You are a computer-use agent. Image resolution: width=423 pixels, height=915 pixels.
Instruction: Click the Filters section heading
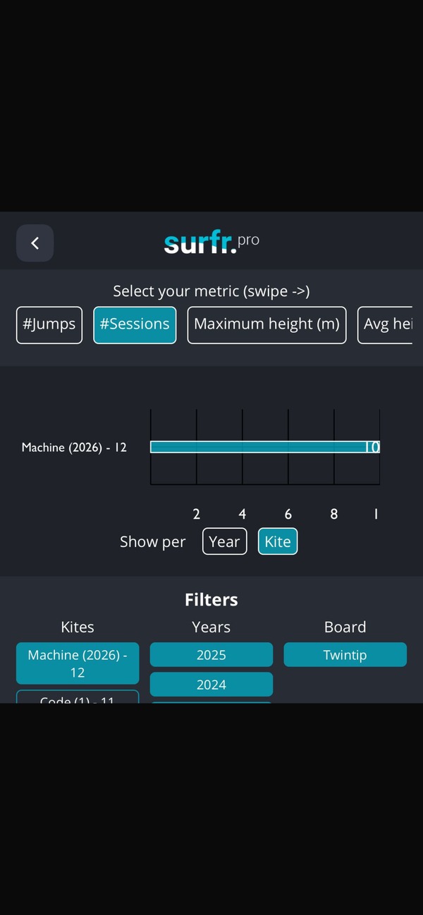(x=211, y=600)
